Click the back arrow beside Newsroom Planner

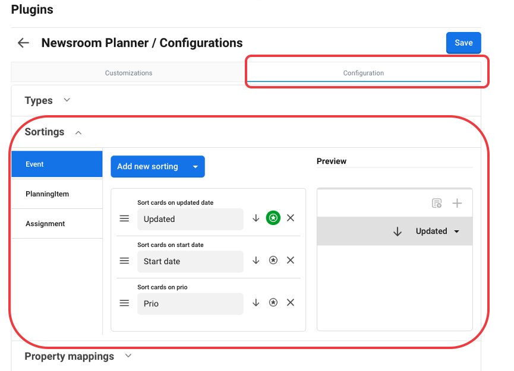(x=23, y=43)
